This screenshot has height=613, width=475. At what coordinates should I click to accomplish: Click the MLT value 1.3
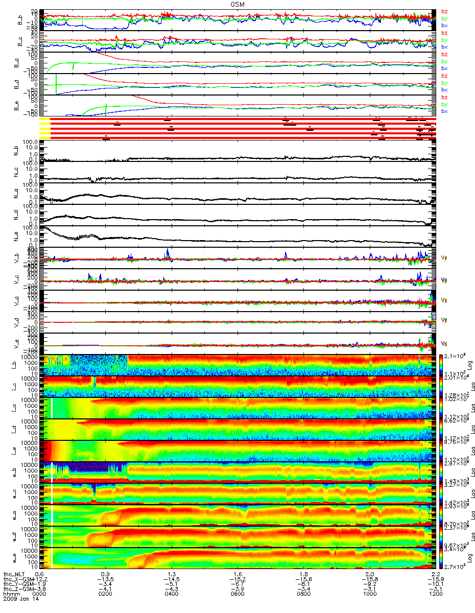[x=172, y=575]
